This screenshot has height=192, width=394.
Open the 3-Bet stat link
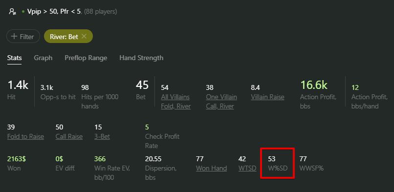(x=102, y=136)
